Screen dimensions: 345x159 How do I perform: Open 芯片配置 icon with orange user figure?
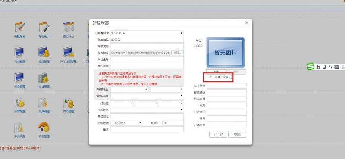(x=69, y=103)
